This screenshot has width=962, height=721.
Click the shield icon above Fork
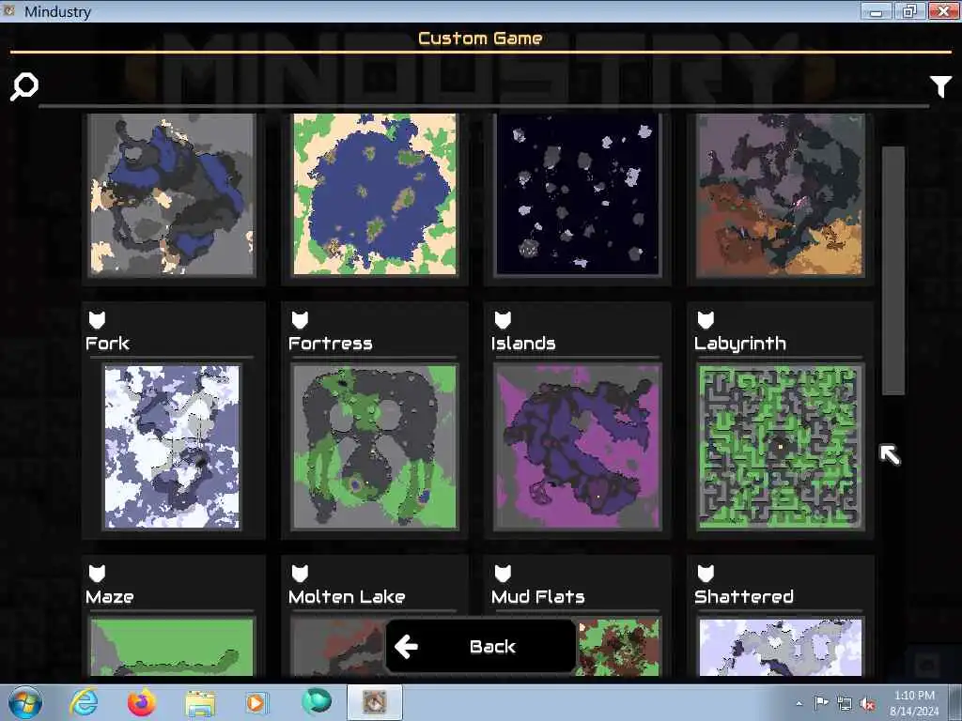[97, 319]
